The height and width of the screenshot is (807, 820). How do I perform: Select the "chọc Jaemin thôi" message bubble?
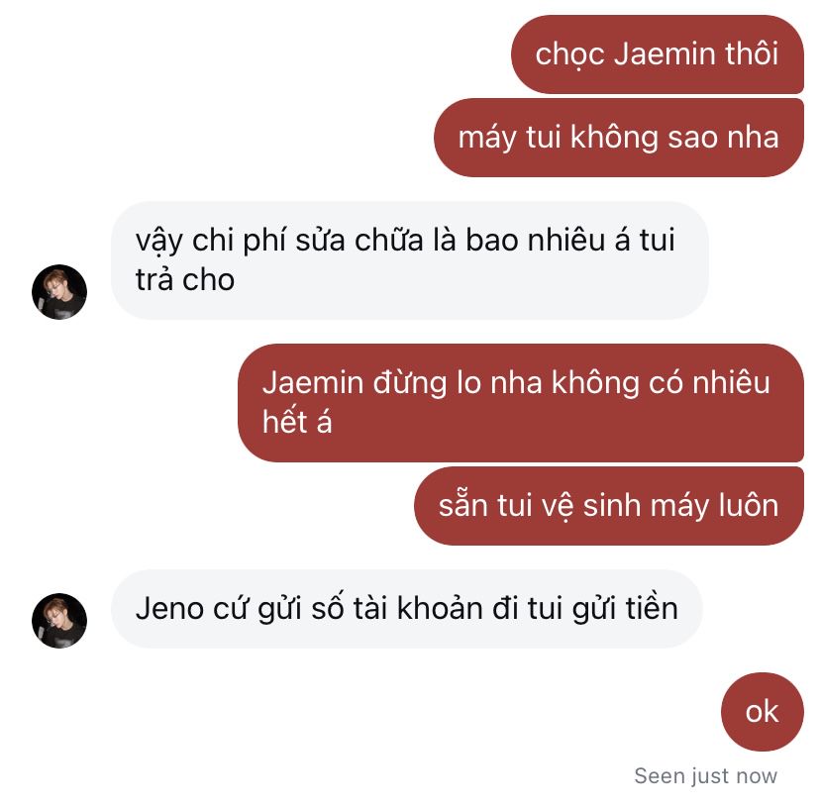point(658,54)
